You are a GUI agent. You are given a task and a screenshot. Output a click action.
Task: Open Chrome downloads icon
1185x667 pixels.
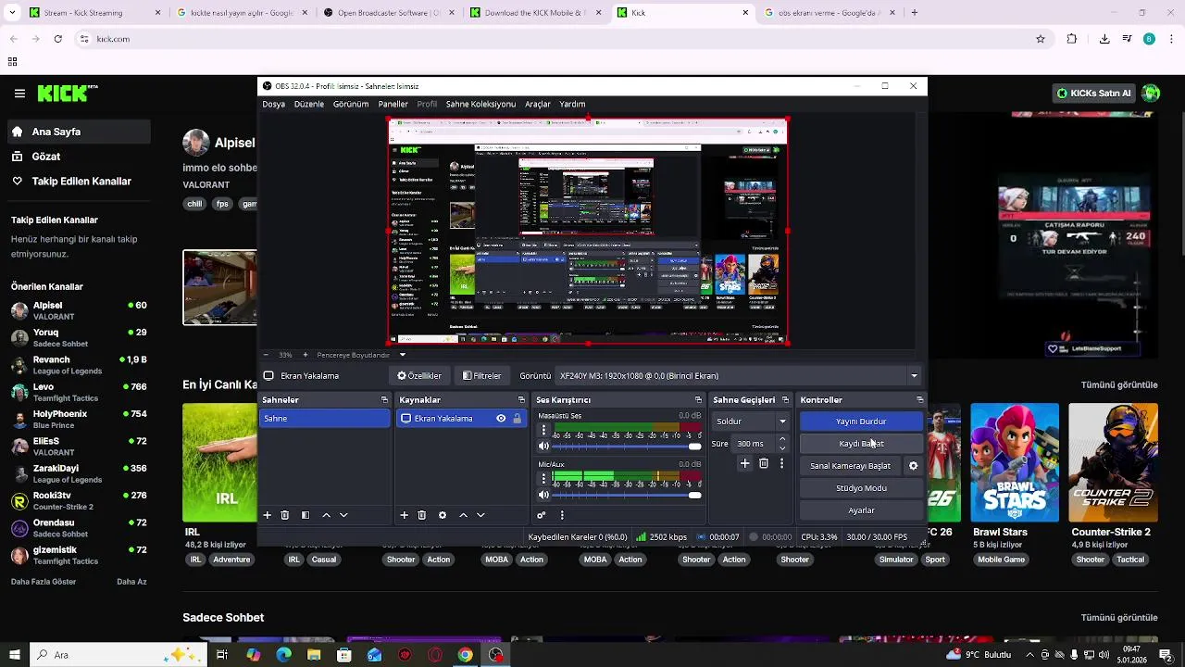[1104, 39]
